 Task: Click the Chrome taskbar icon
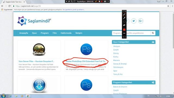pyautogui.click(x=28, y=96)
